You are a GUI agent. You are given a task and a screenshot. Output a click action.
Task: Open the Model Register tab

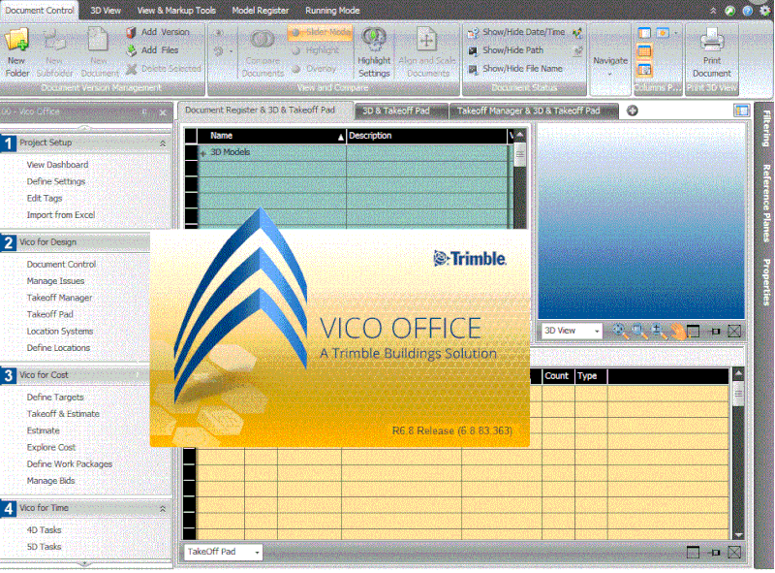(260, 11)
